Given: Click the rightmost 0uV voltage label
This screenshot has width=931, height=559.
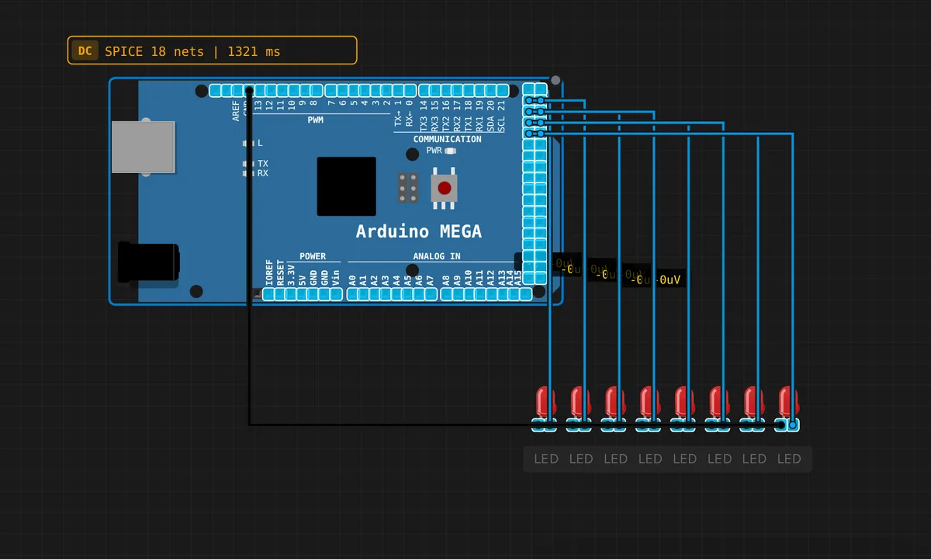Looking at the screenshot, I should point(670,280).
